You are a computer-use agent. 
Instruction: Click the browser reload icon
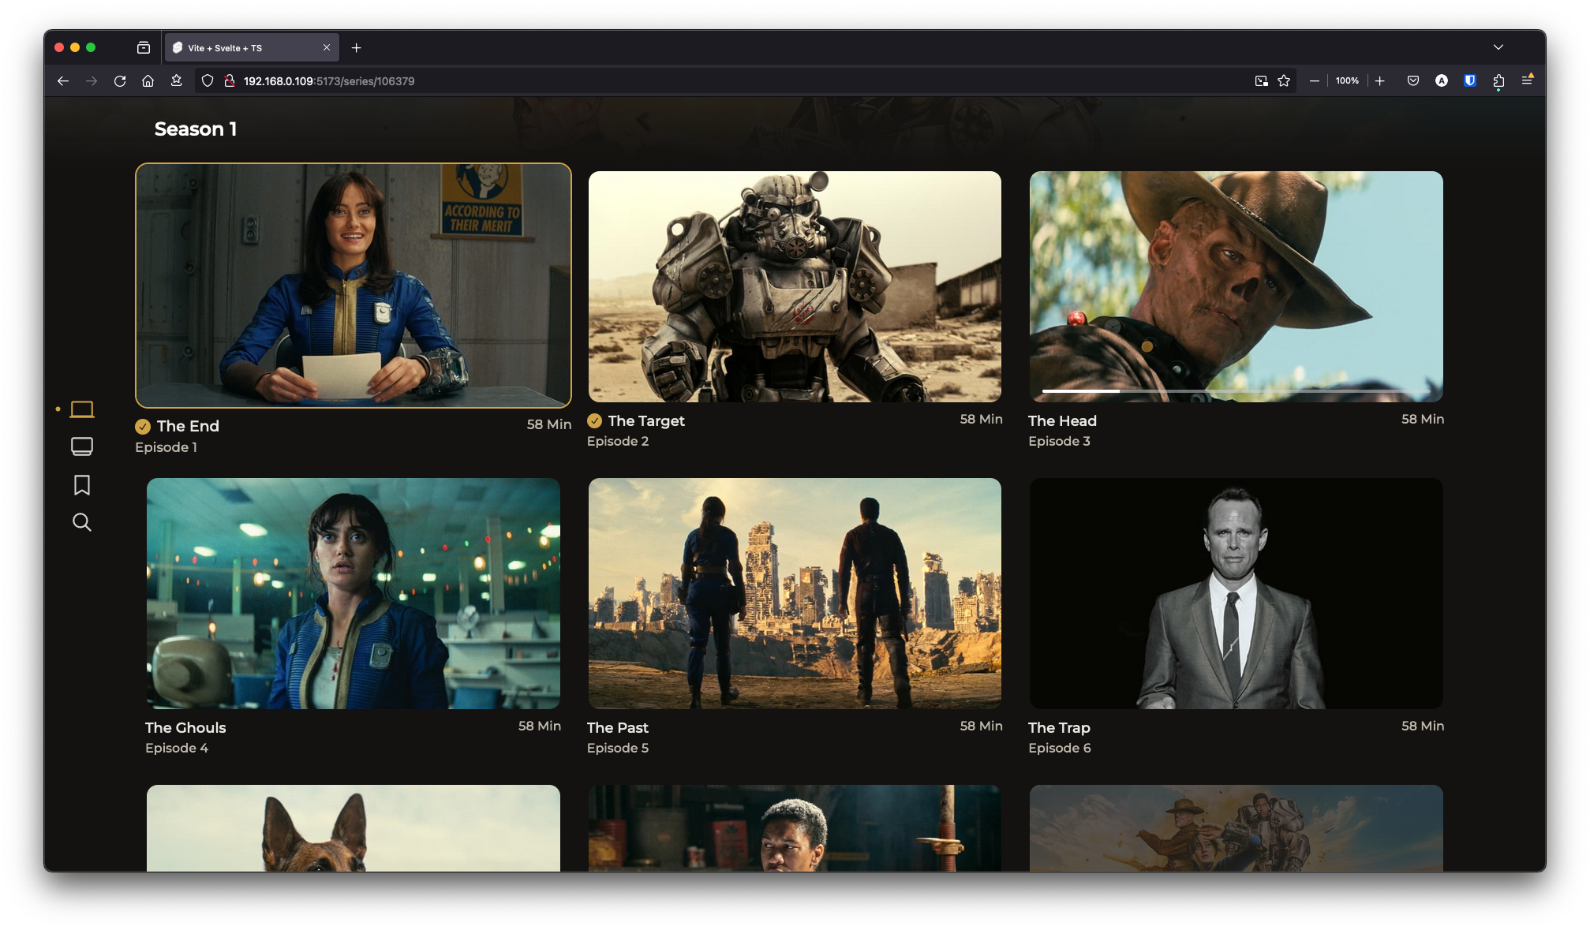point(120,81)
